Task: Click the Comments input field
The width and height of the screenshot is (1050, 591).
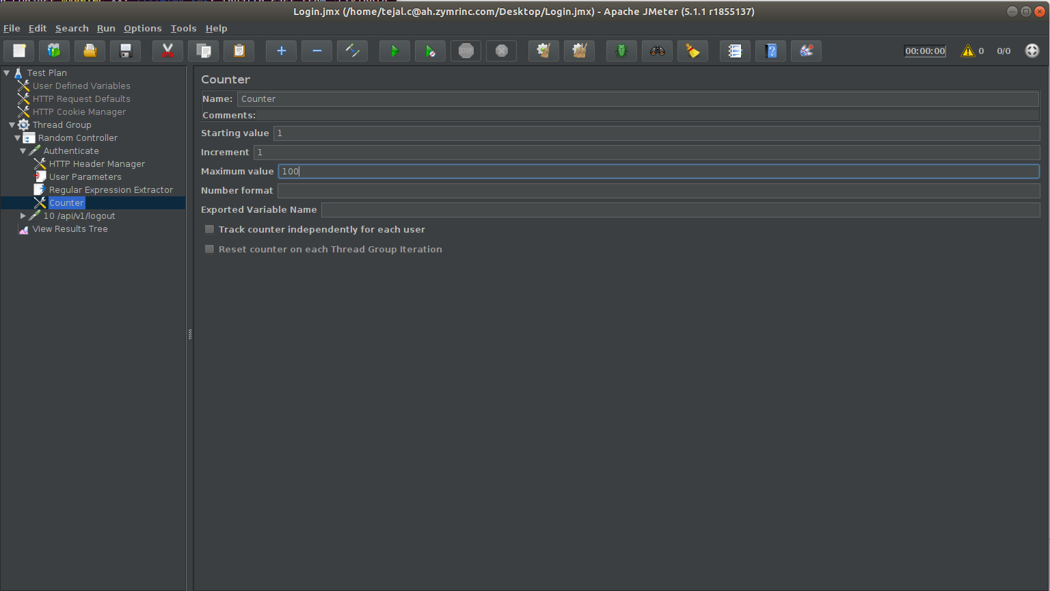Action: click(x=648, y=115)
